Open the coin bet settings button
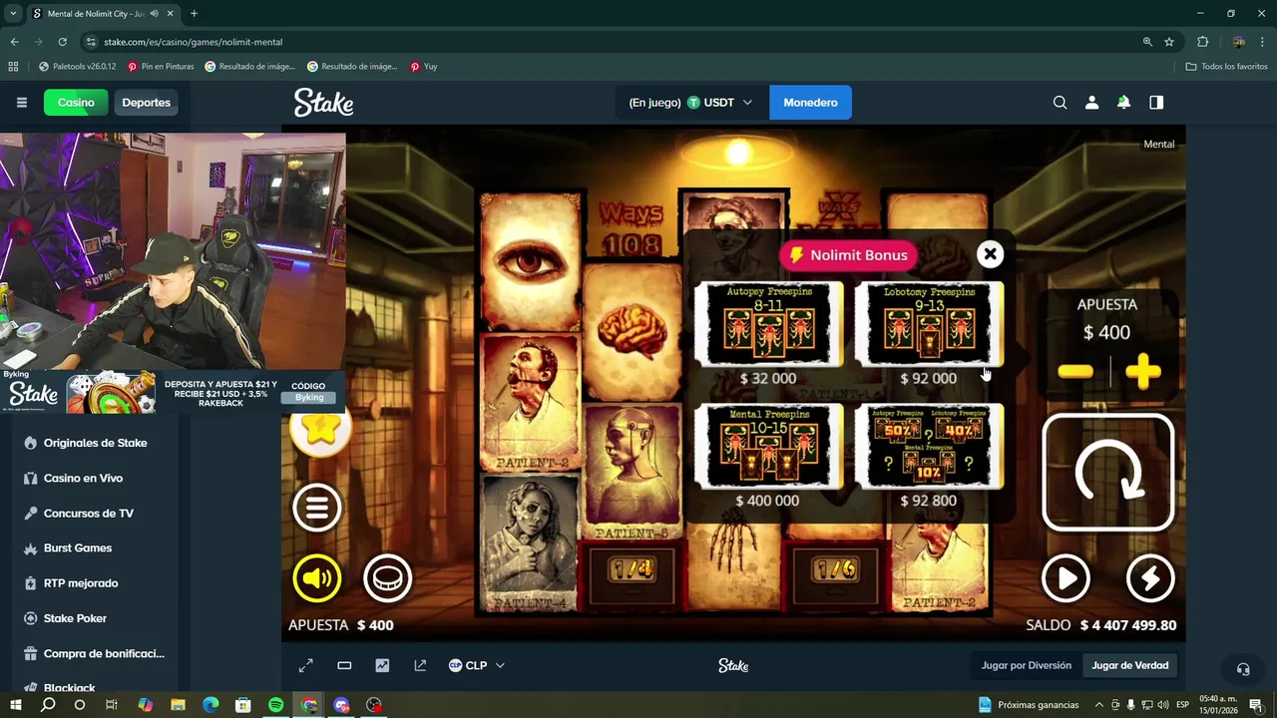The height and width of the screenshot is (718, 1277). pyautogui.click(x=387, y=578)
